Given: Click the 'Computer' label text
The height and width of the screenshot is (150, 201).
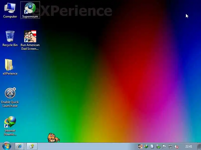Looking at the screenshot, I should pyautogui.click(x=10, y=16).
